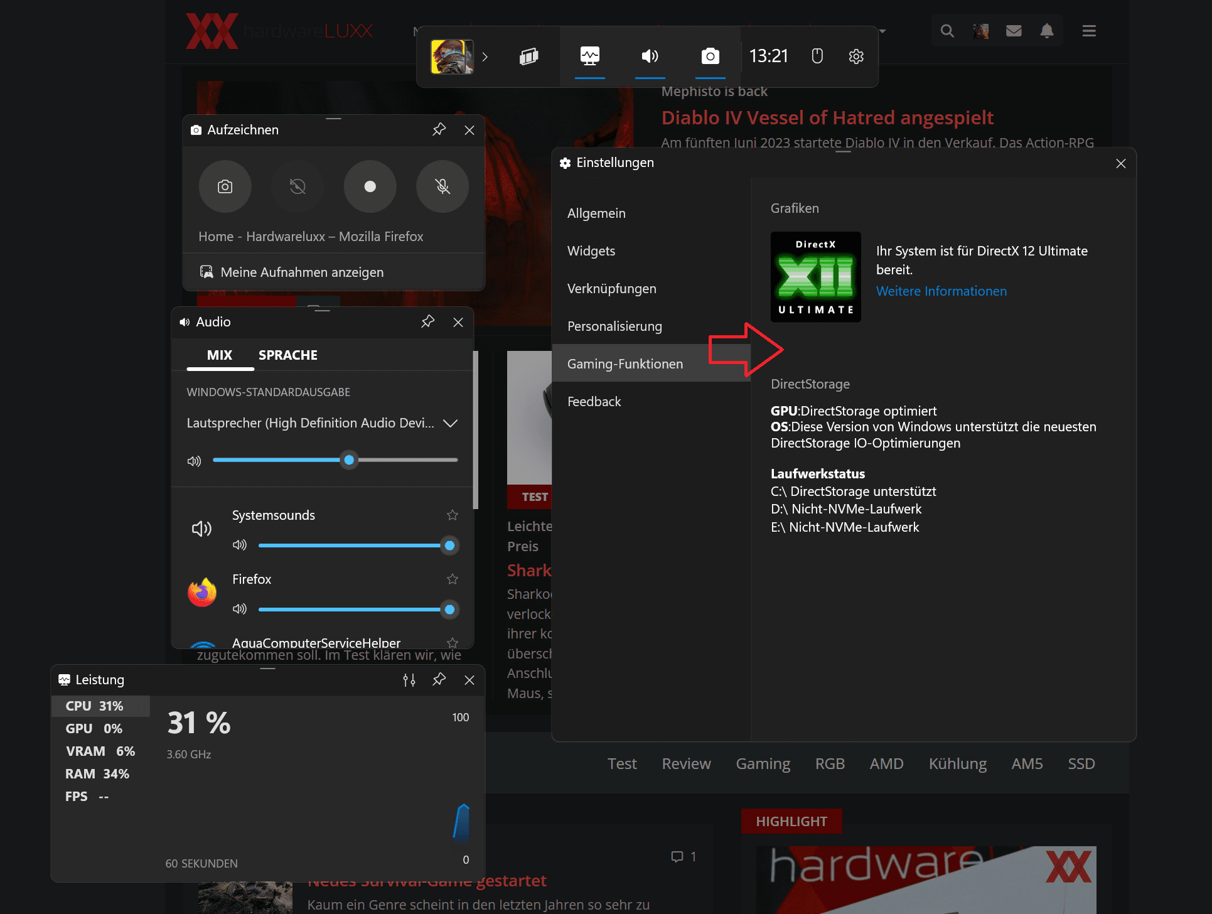
Task: Click the Audio widget scrollbar
Action: [476, 430]
